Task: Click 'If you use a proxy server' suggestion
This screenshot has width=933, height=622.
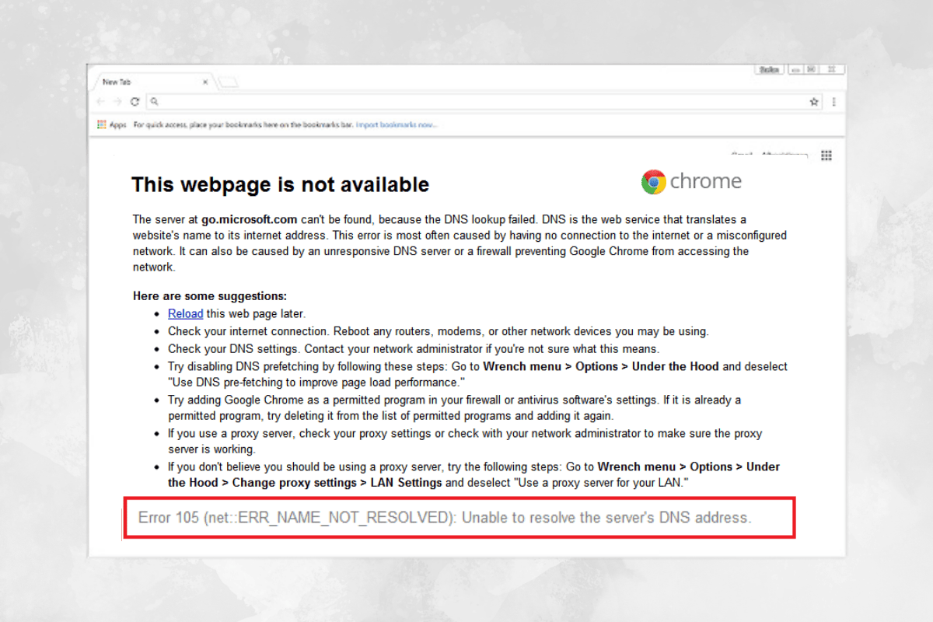Action: [x=465, y=442]
